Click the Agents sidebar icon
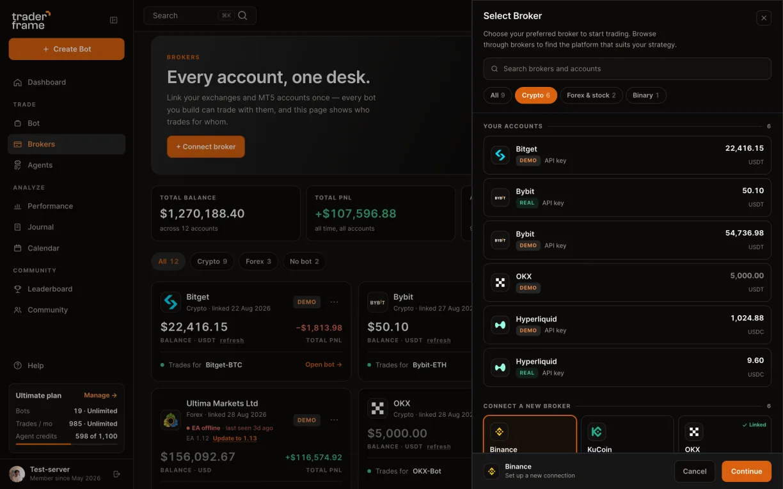 [18, 165]
